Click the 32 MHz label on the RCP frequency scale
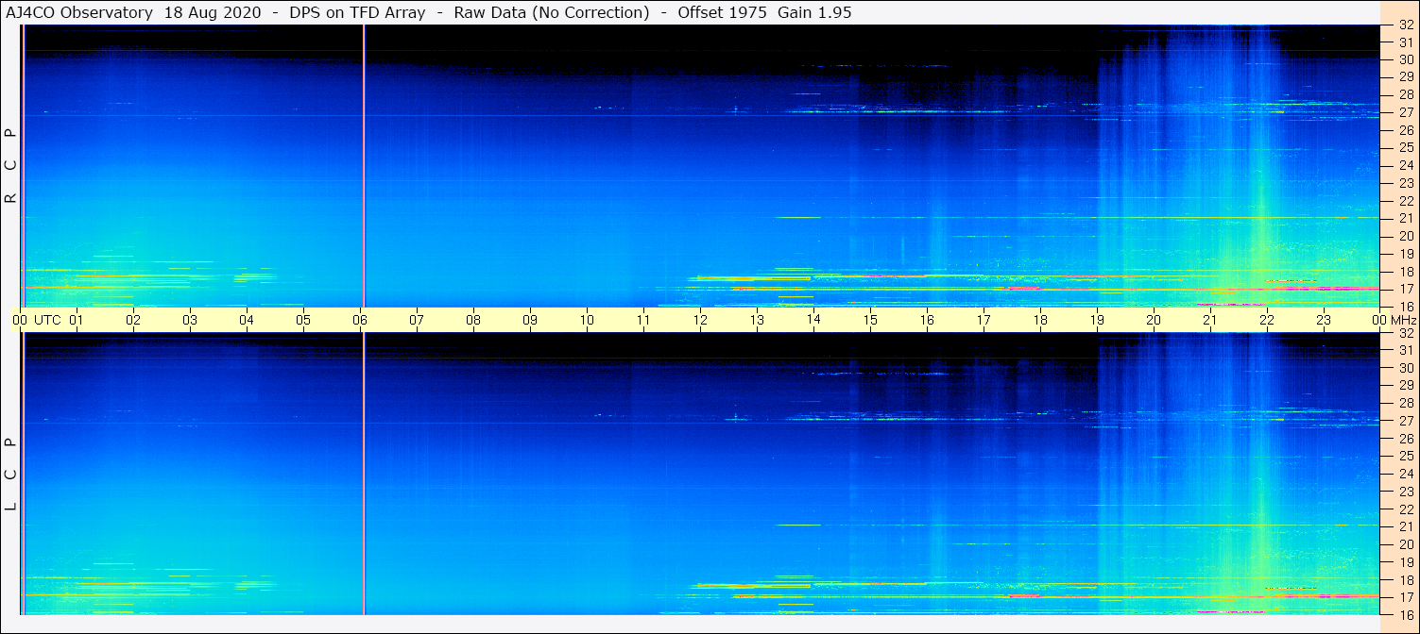 point(1405,25)
